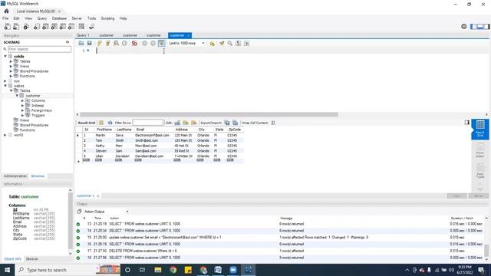Collapse the sakila schema node

click(x=5, y=56)
